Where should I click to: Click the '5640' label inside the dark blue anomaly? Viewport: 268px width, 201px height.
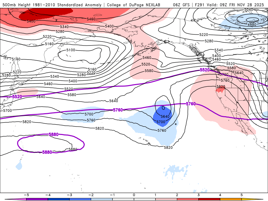coord(165,116)
